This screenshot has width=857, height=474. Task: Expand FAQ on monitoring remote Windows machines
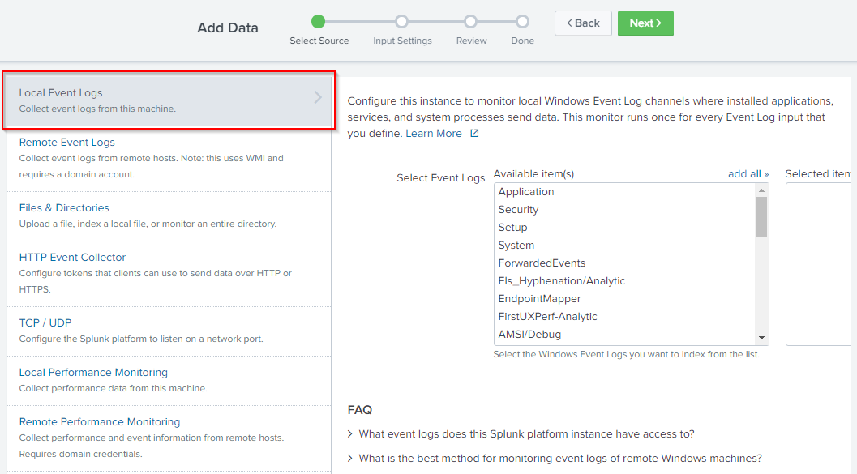559,458
